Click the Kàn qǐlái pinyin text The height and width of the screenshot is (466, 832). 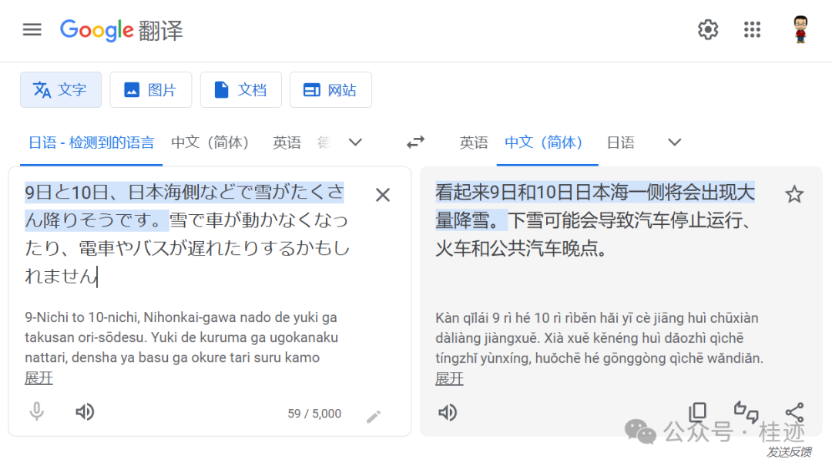[599, 338]
